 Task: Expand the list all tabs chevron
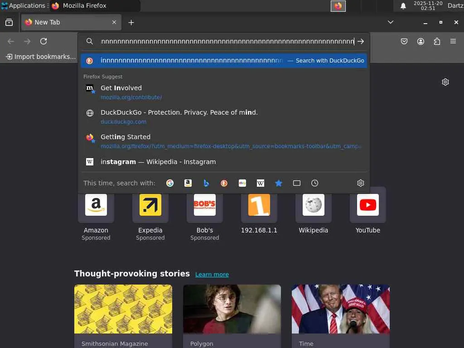(x=391, y=22)
